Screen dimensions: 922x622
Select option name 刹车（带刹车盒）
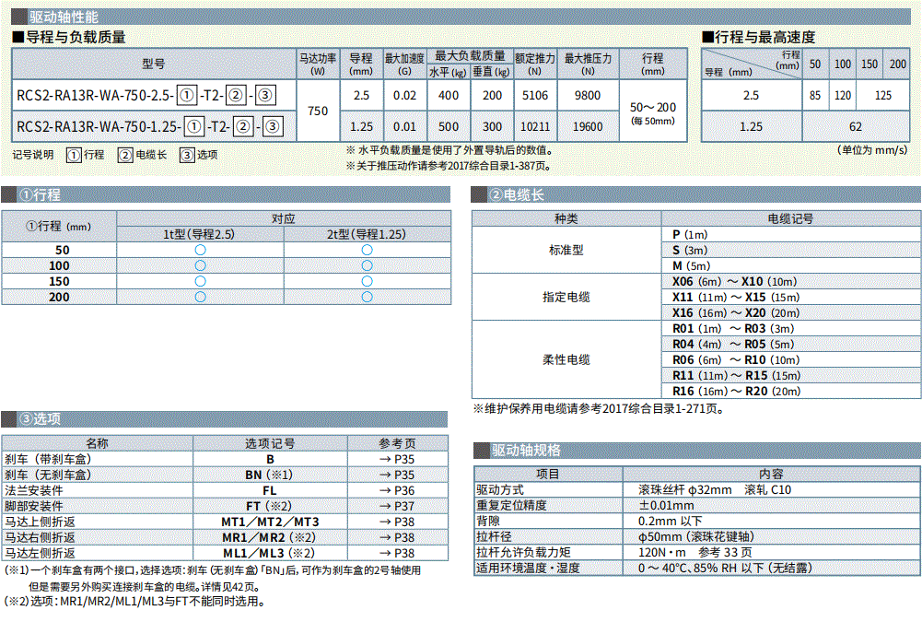tap(48, 459)
